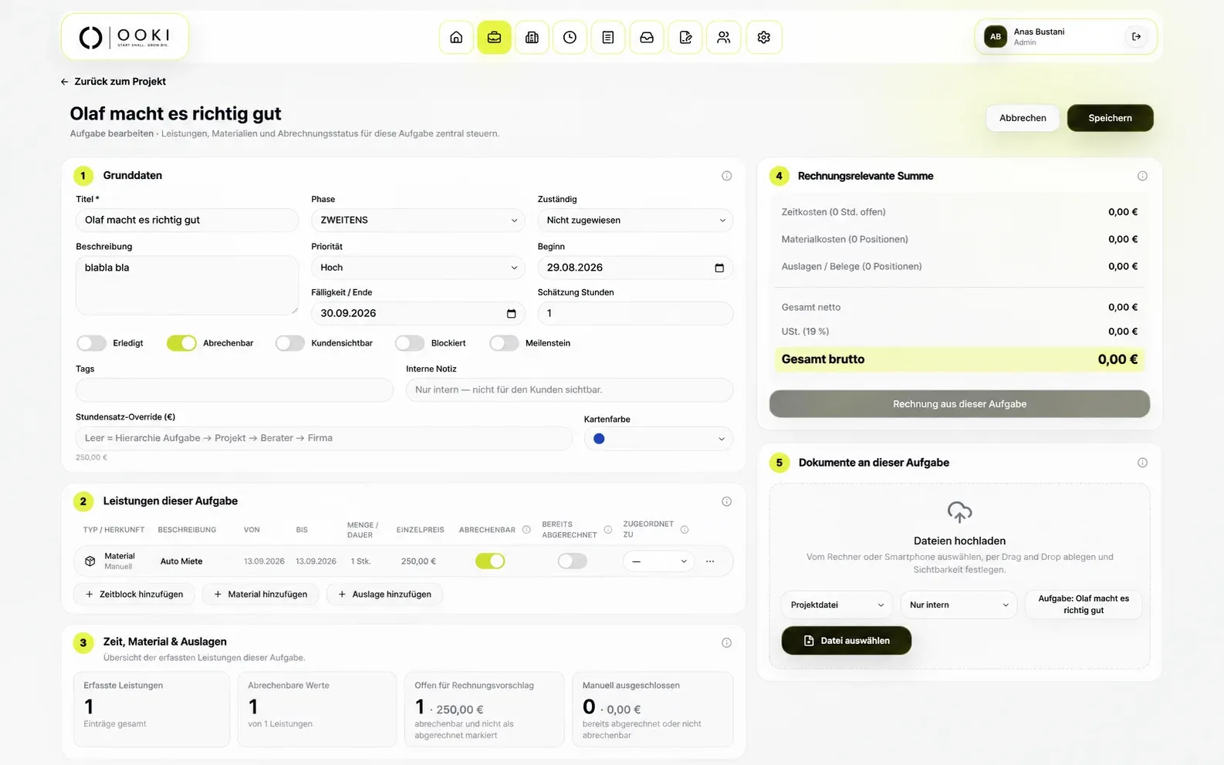Screen dimensions: 1224x765
Task: Show info for Leistungen dieser Aufgabe section
Action: click(726, 501)
